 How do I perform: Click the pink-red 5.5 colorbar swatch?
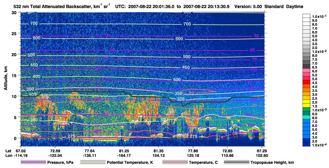click(x=306, y=75)
